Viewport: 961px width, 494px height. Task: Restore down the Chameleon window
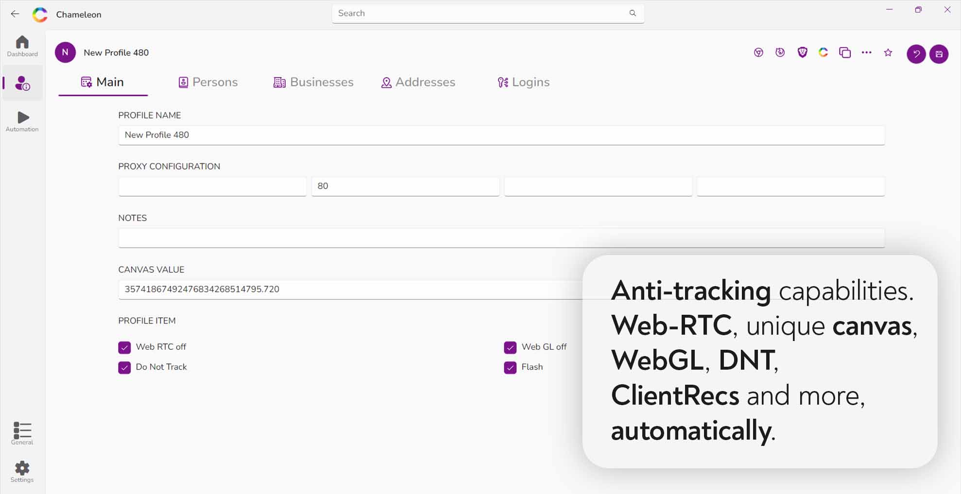[918, 9]
